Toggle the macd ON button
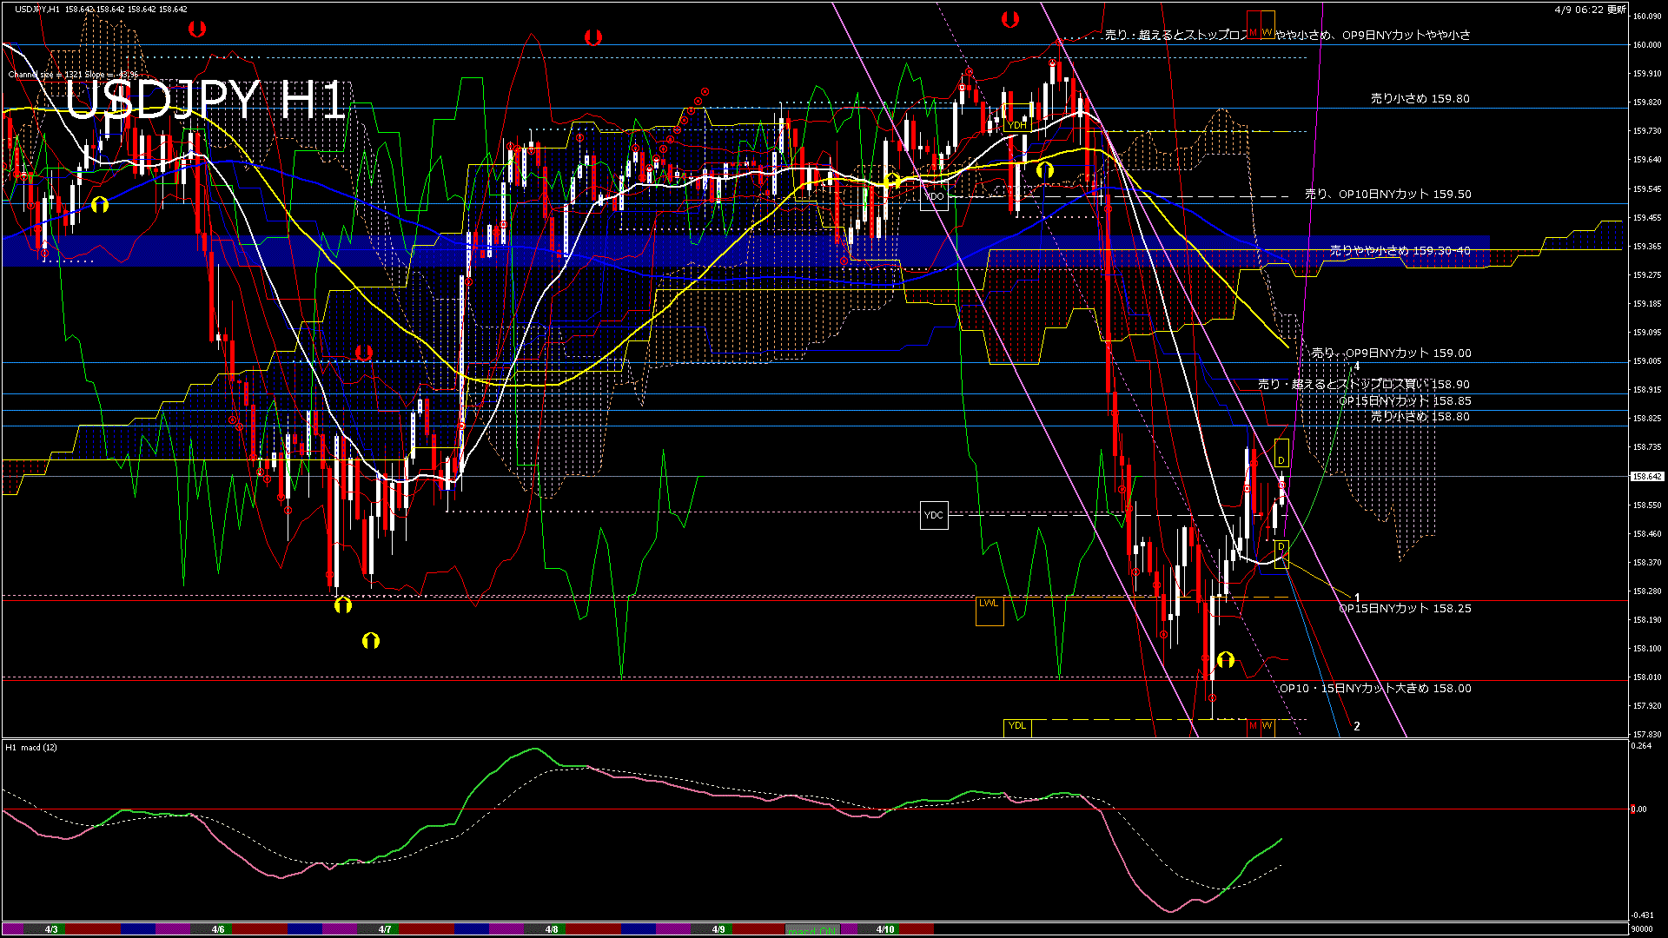 tap(812, 929)
